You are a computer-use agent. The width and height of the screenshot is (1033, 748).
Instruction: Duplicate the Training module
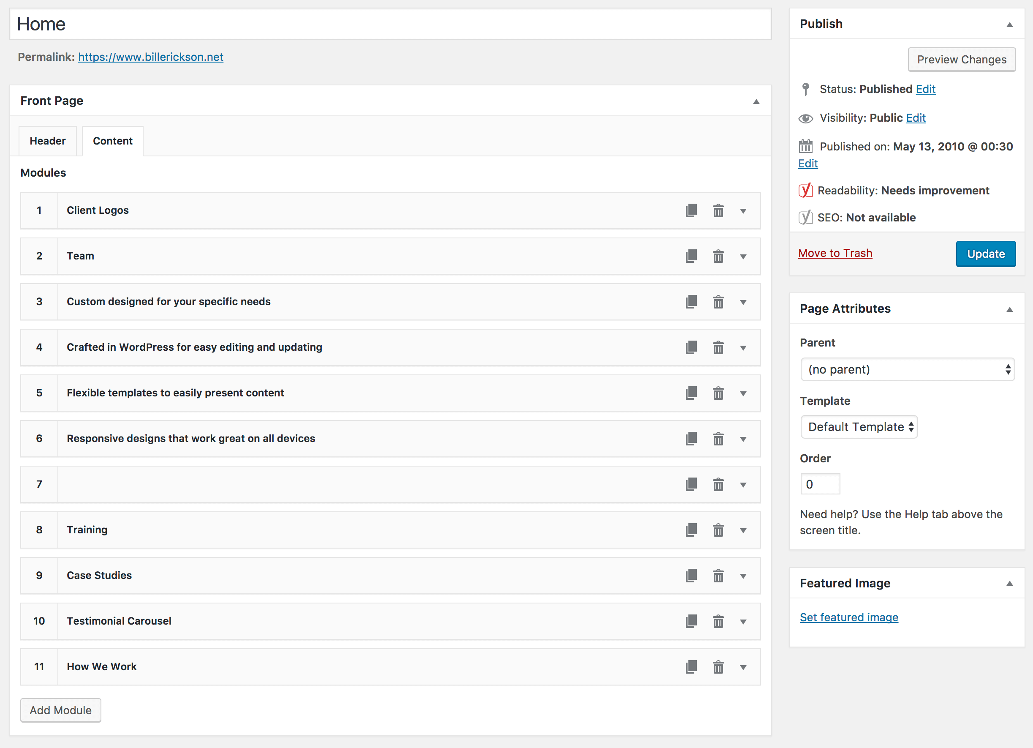click(x=691, y=530)
